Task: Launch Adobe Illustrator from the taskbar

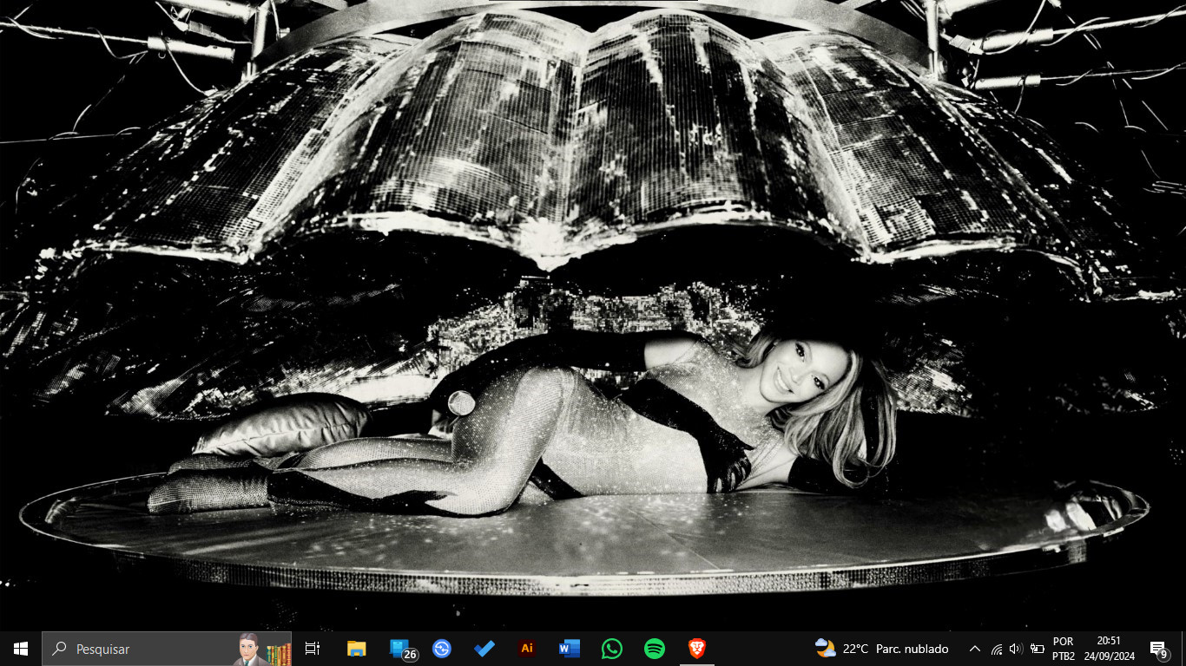Action: [527, 649]
